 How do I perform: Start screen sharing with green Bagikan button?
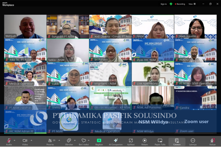pyautogui.click(x=99, y=140)
